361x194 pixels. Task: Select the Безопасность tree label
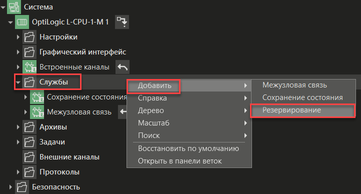(x=56, y=187)
